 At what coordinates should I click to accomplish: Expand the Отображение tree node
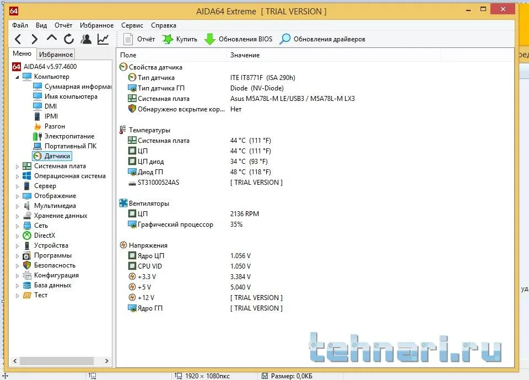17,196
